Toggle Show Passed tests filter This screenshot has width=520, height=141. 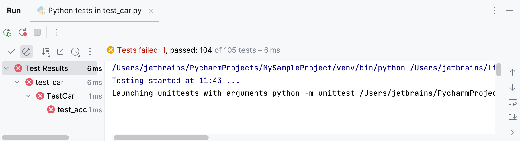click(x=11, y=52)
